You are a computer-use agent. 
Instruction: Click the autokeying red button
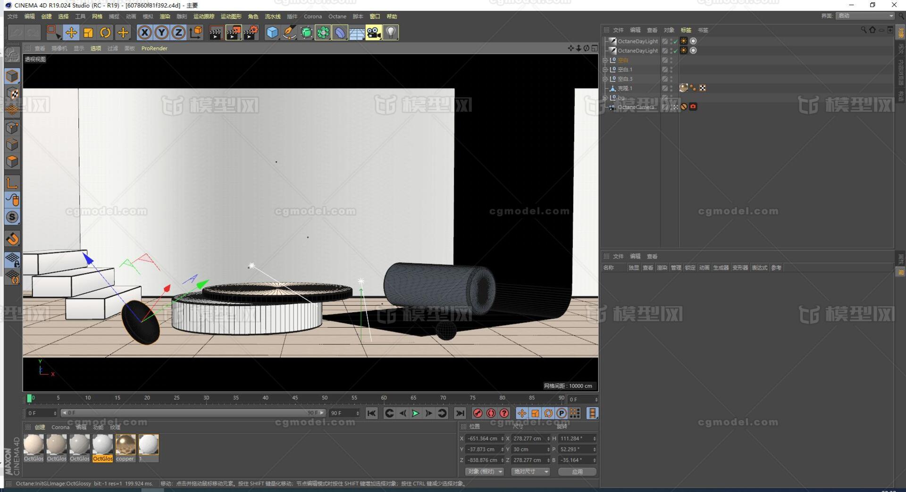click(491, 413)
